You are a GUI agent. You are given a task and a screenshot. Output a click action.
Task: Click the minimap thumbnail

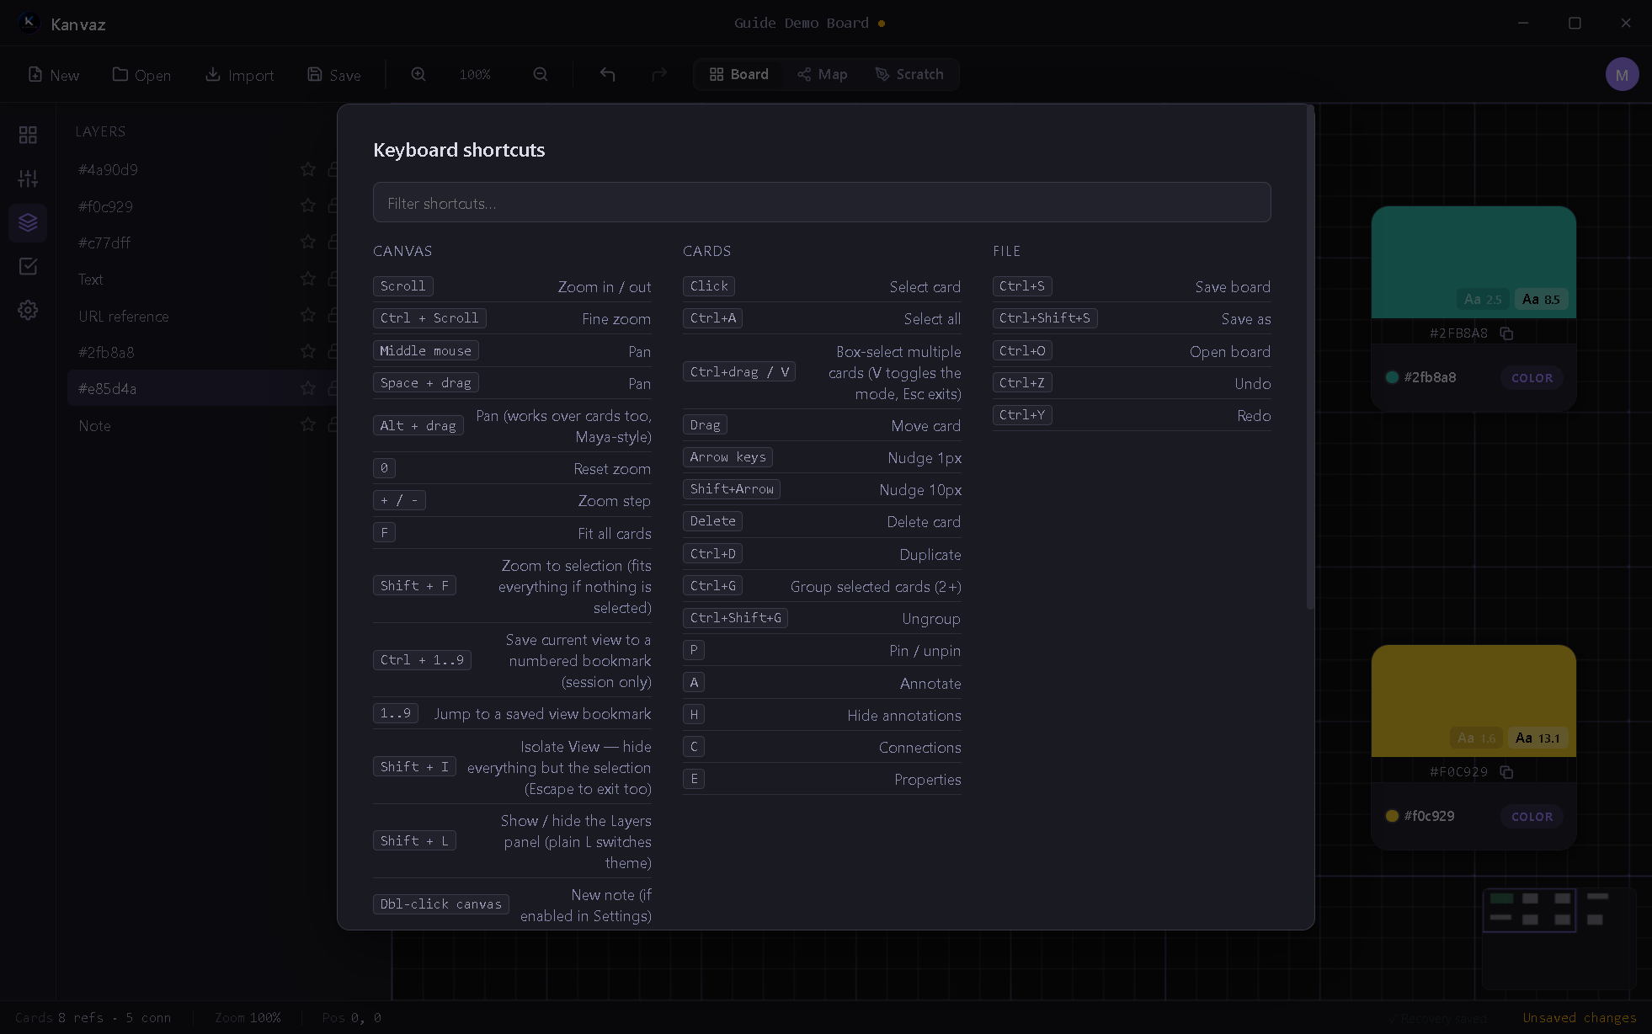coord(1559,937)
